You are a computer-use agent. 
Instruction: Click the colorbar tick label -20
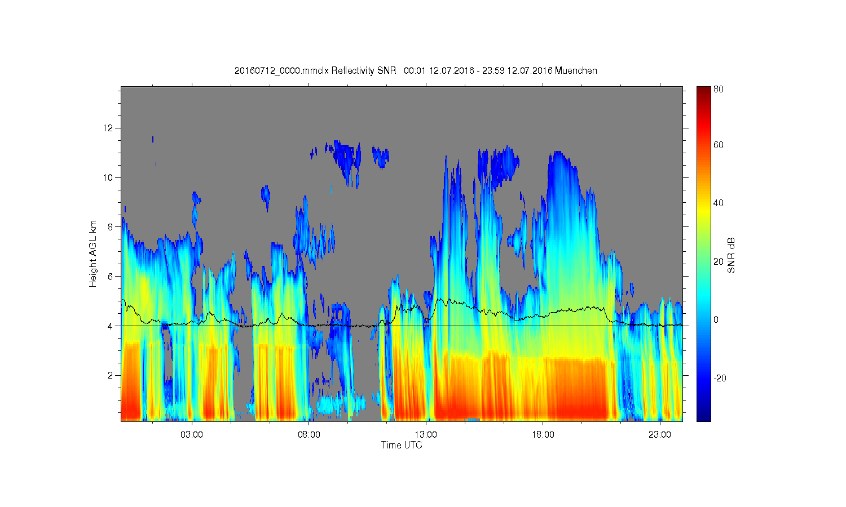(720, 378)
